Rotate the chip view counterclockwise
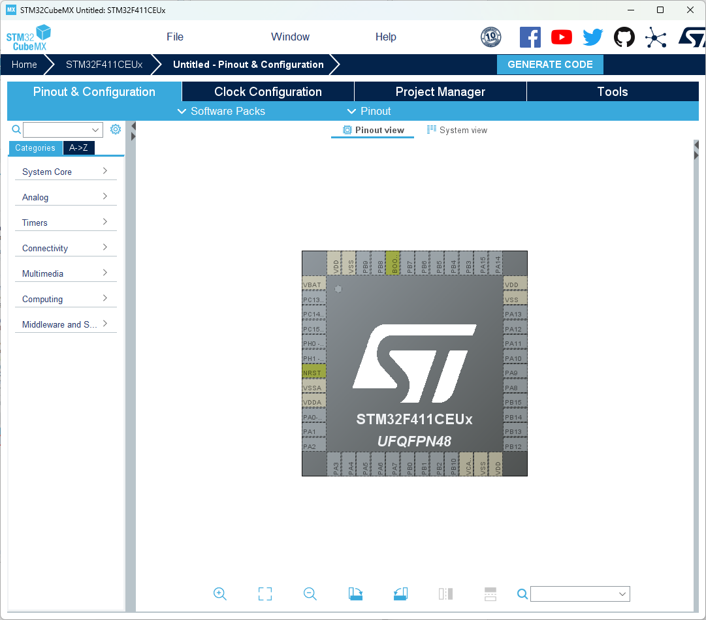Screen dimensions: 706x620 point(400,593)
